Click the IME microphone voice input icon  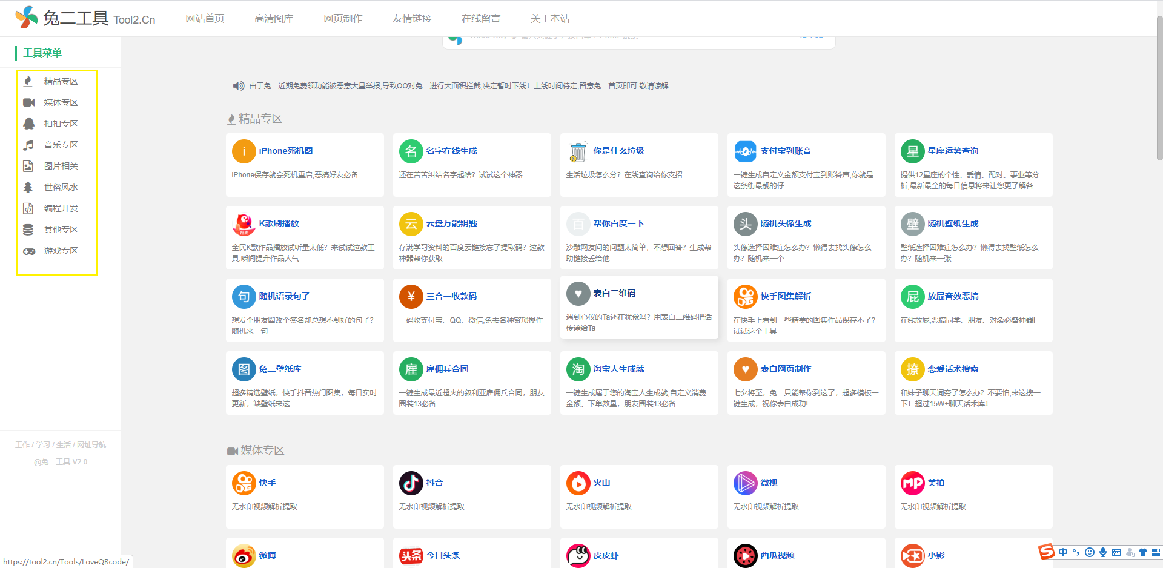click(1103, 552)
